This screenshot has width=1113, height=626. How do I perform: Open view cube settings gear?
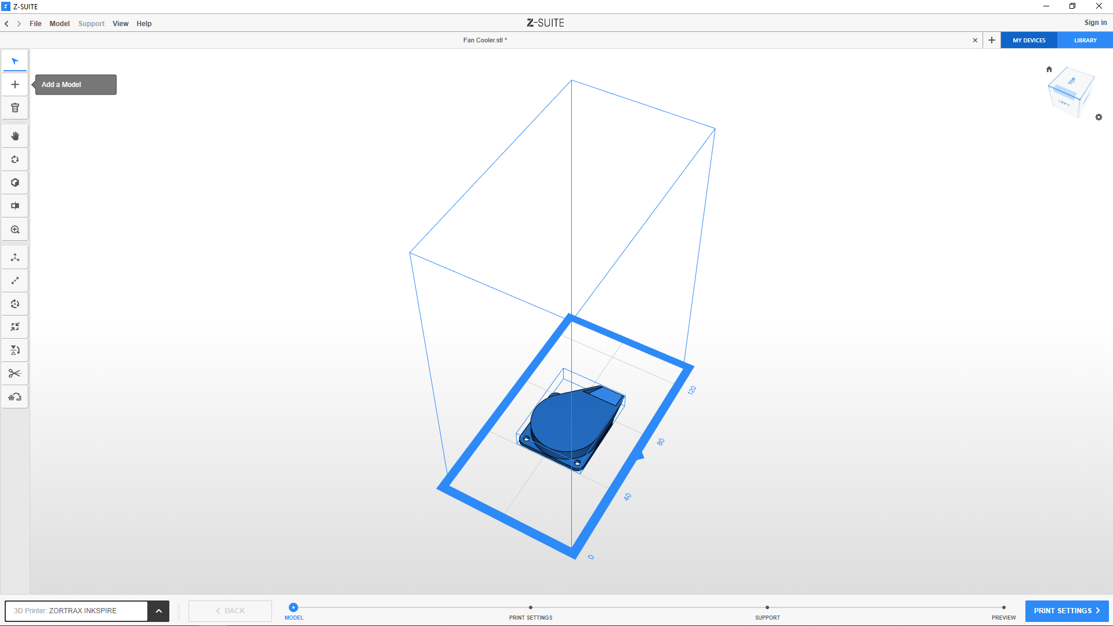(1099, 117)
